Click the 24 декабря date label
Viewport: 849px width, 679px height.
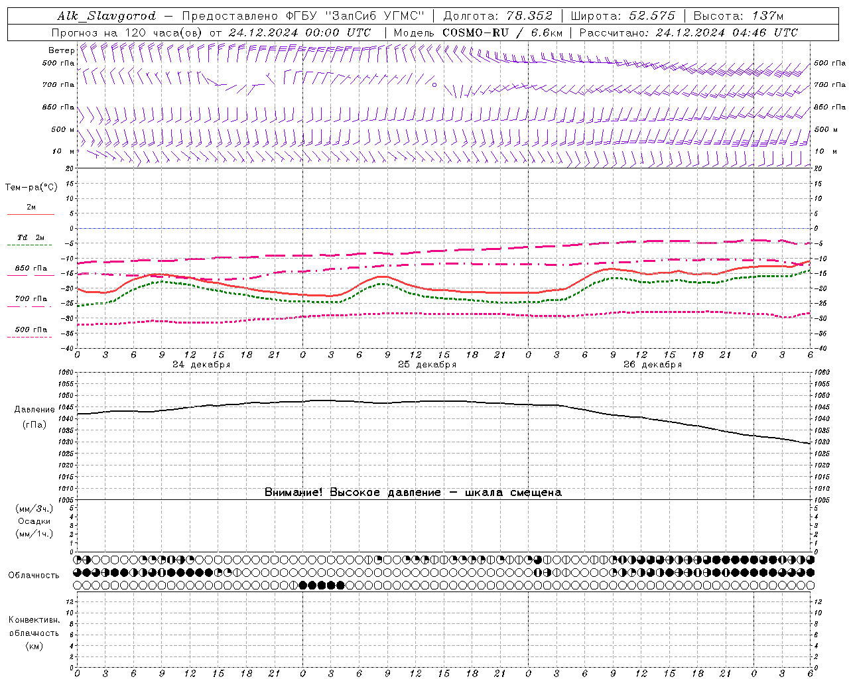click(202, 365)
